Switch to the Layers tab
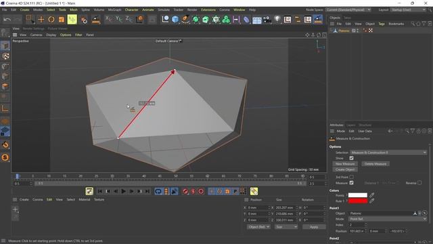This screenshot has width=433, height=244. click(350, 125)
